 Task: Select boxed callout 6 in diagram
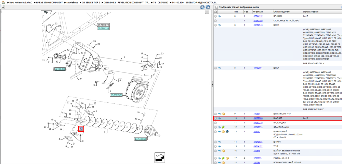120,80
